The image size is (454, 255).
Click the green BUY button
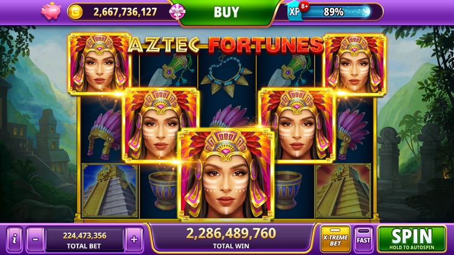tap(226, 12)
